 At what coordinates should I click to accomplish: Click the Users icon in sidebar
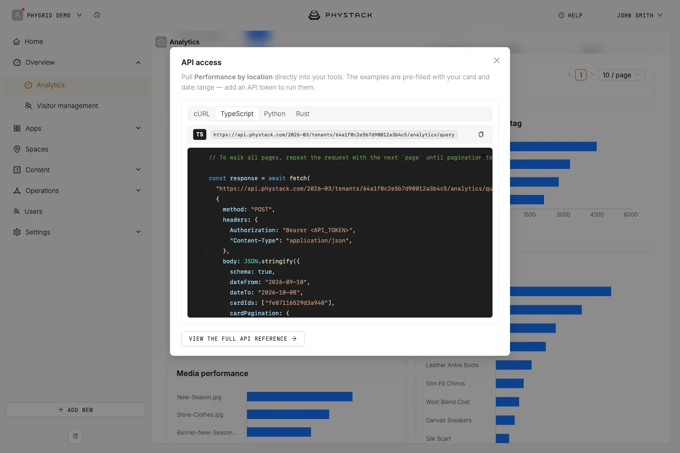[x=17, y=211]
